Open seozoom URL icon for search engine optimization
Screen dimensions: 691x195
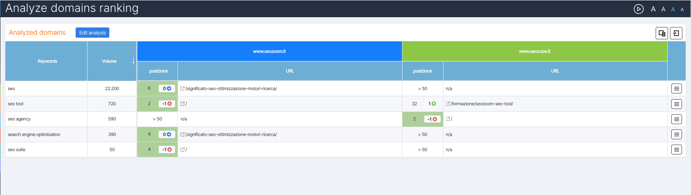coord(183,134)
